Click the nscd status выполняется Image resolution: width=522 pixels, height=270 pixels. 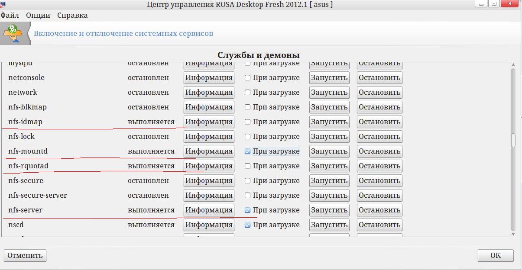pyautogui.click(x=151, y=225)
